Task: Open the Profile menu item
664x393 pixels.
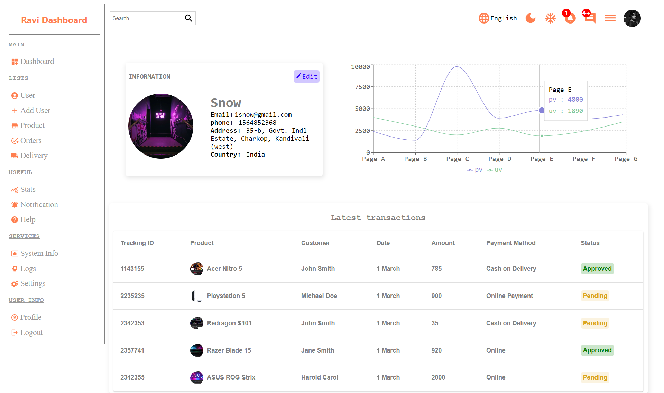Action: click(x=31, y=317)
